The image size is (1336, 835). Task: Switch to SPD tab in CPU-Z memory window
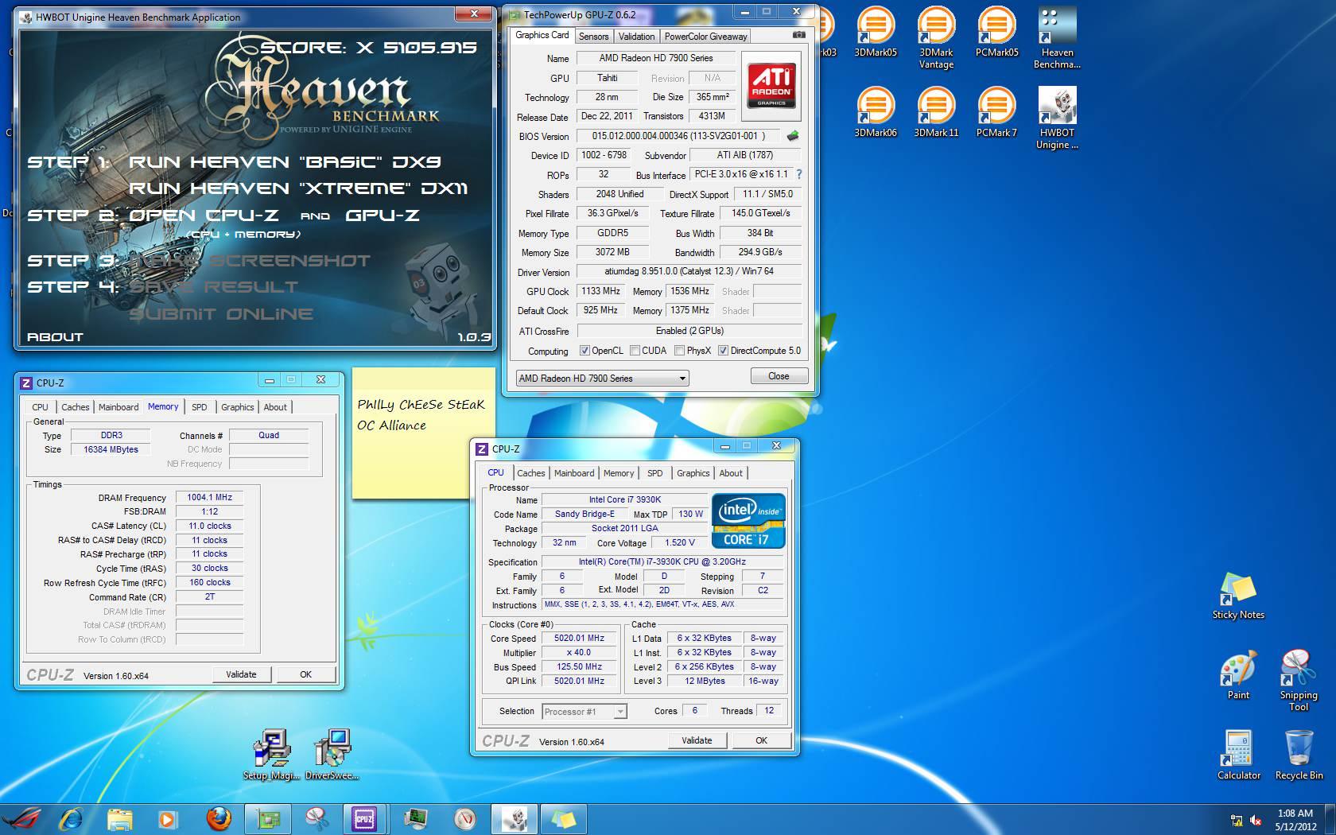[200, 407]
